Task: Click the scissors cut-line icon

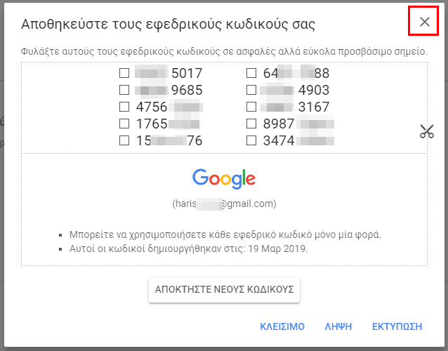Action: pos(427,131)
